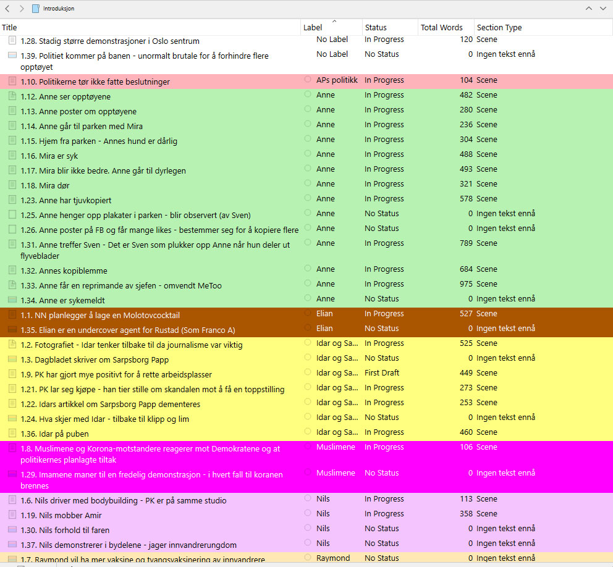The height and width of the screenshot is (567, 613).
Task: Click document icon of 1.16 Mira er syk
Action: point(12,155)
